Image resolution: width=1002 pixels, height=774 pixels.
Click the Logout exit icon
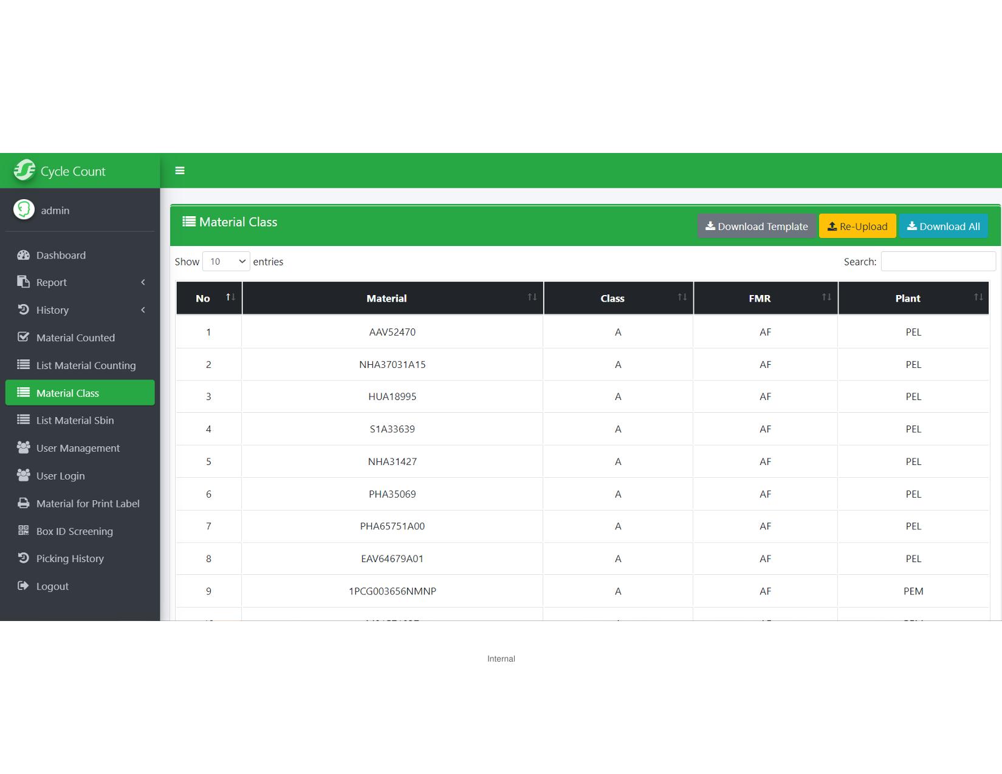24,586
